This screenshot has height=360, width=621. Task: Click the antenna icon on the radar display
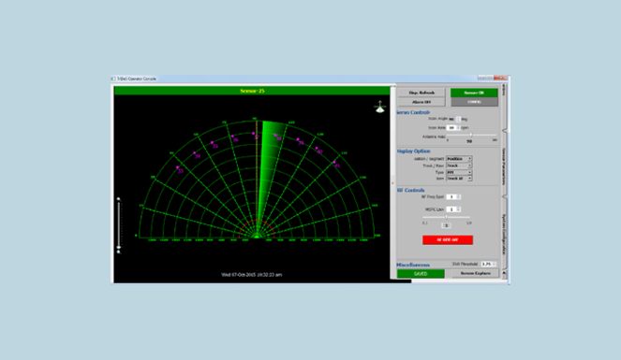pos(379,108)
